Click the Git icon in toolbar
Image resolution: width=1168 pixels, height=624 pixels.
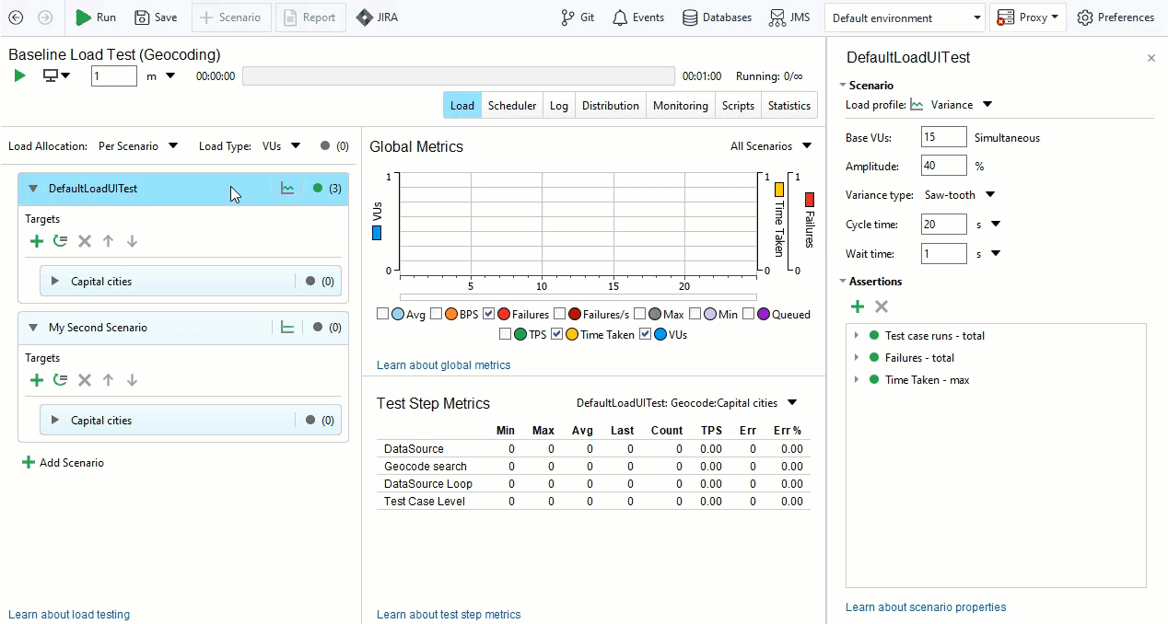click(567, 17)
